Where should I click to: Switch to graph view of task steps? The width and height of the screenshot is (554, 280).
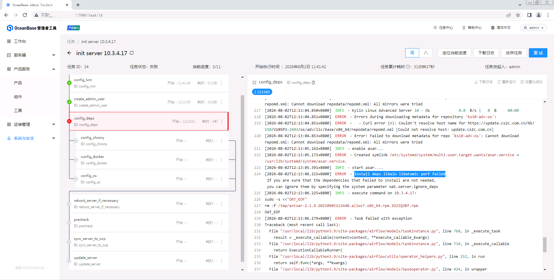pyautogui.click(x=426, y=53)
